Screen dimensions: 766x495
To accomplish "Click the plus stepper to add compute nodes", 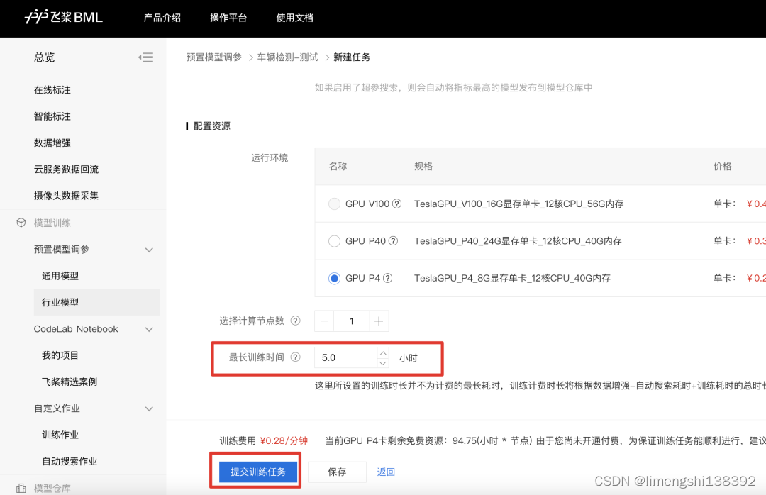I will coord(379,321).
